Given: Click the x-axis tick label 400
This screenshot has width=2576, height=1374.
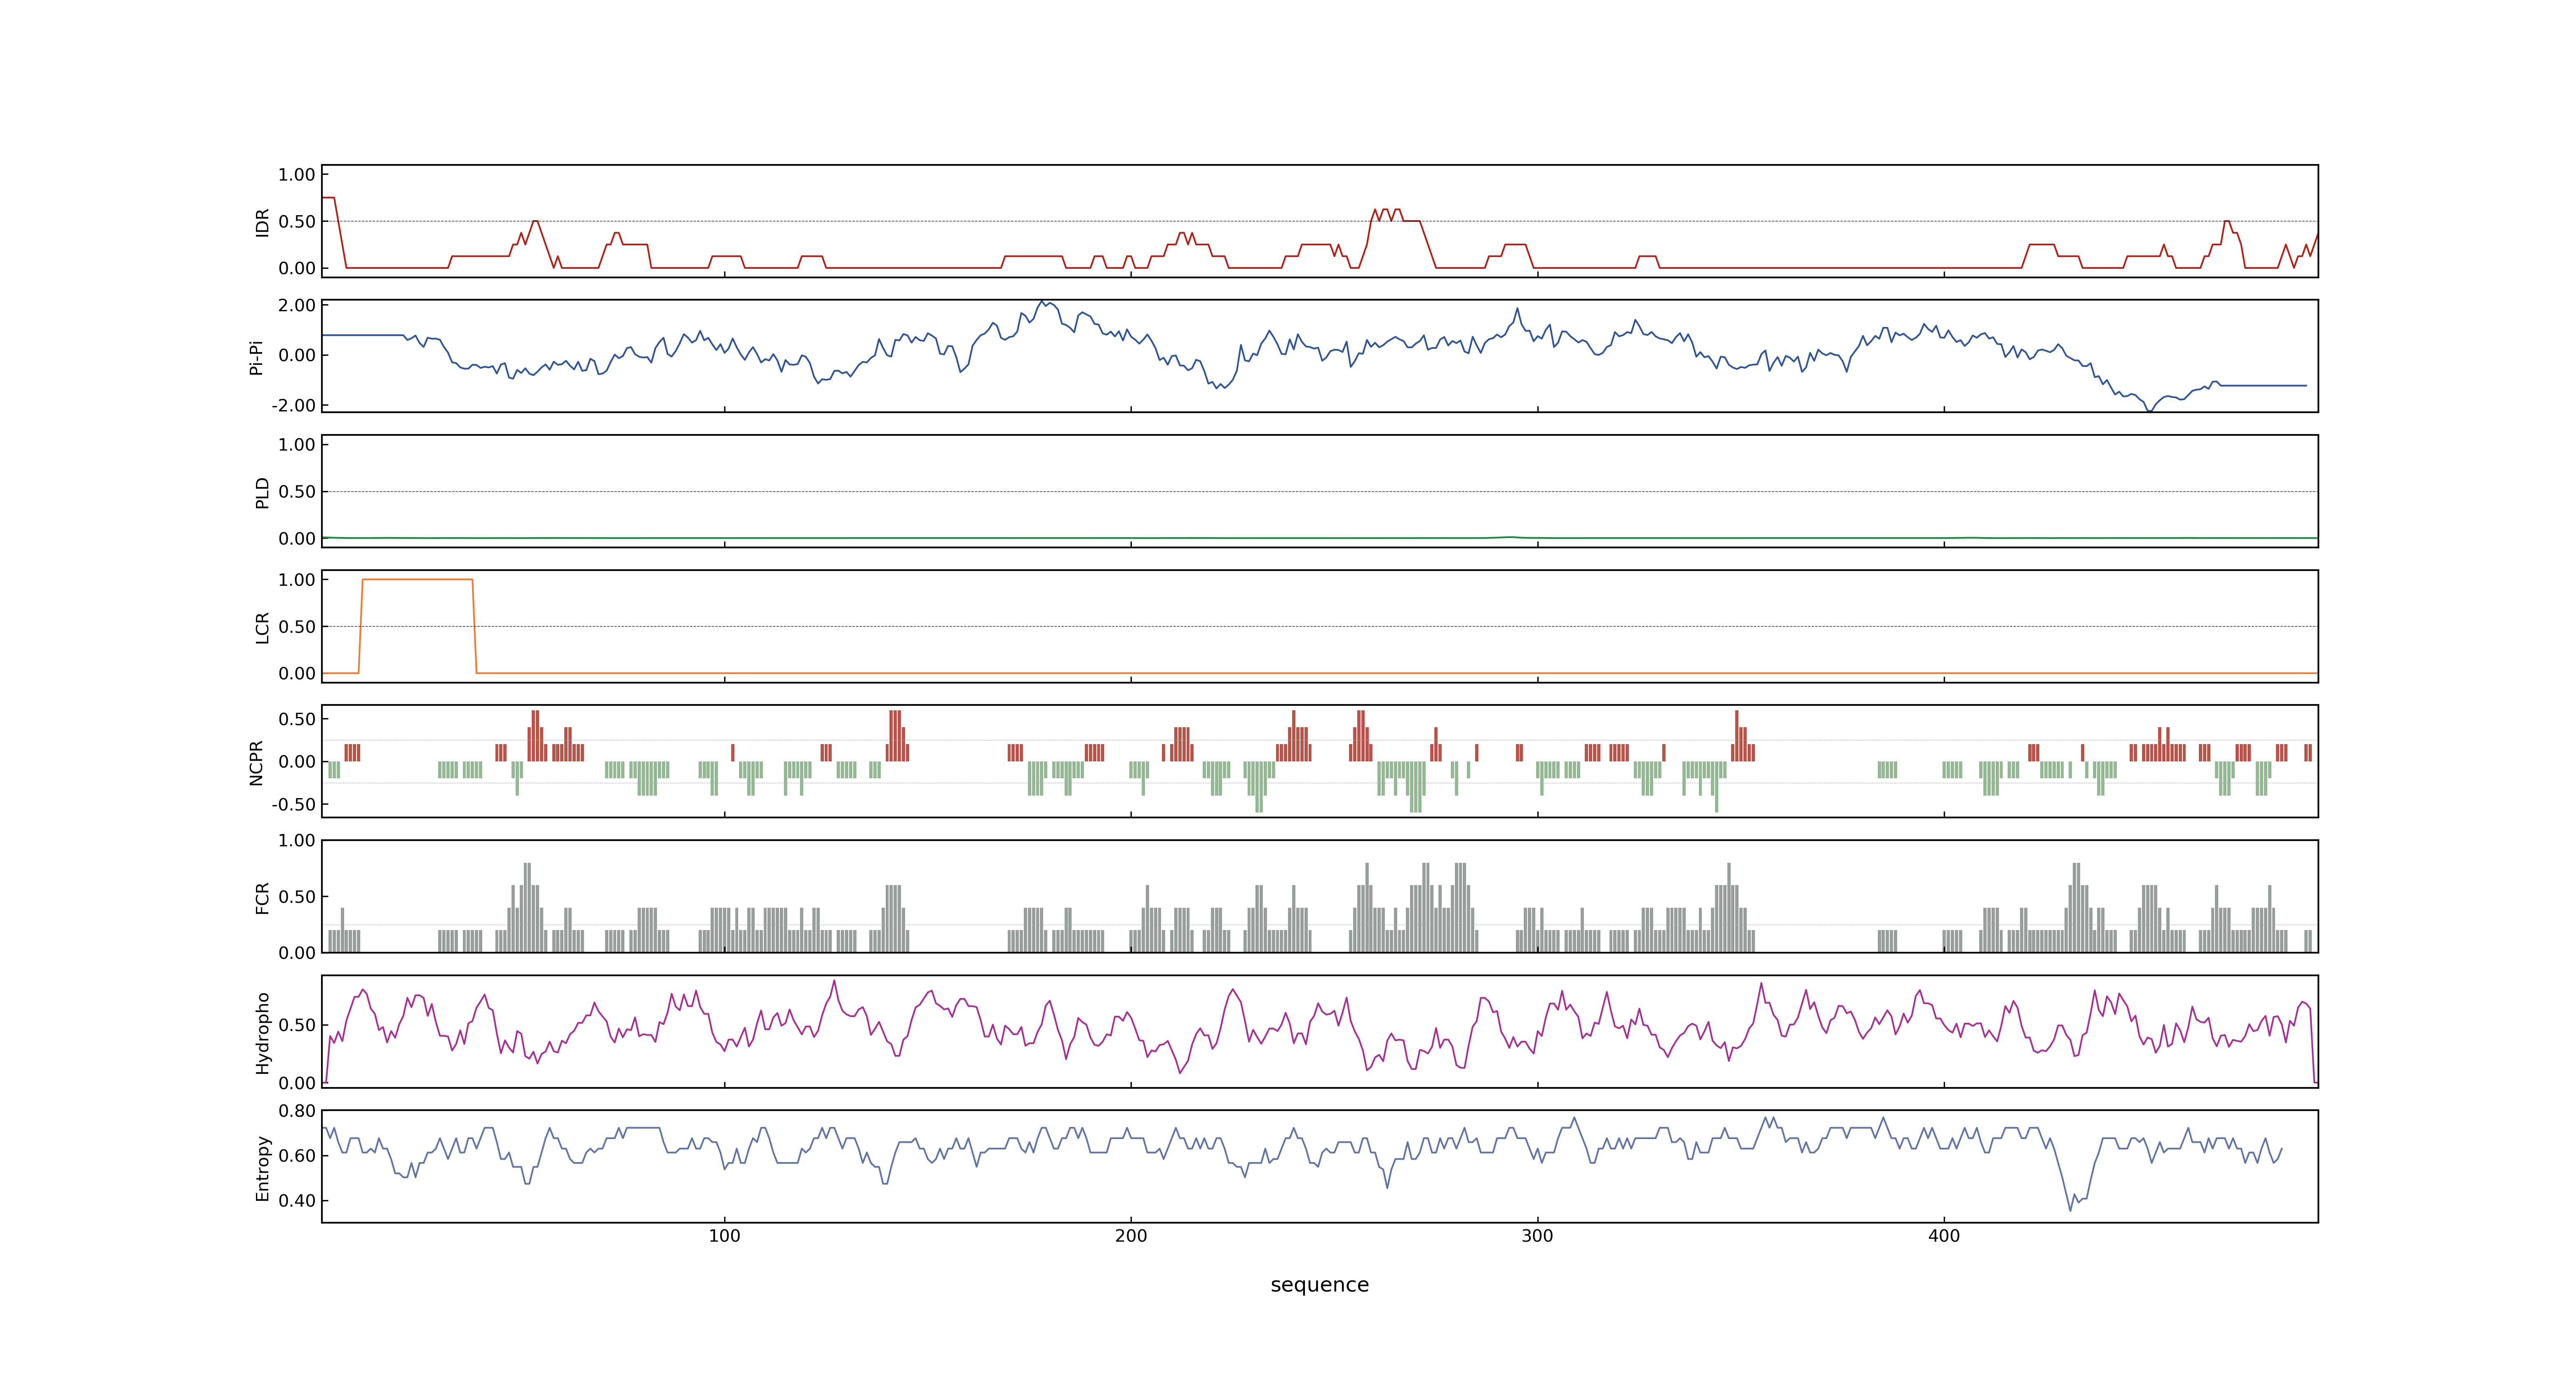Looking at the screenshot, I should coord(1944,1236).
